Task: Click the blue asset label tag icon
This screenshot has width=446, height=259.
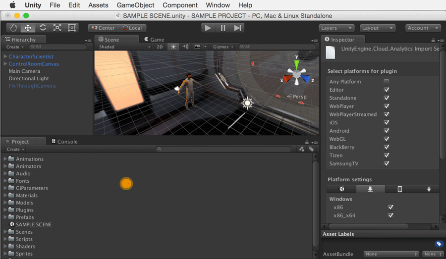Action: tap(439, 244)
